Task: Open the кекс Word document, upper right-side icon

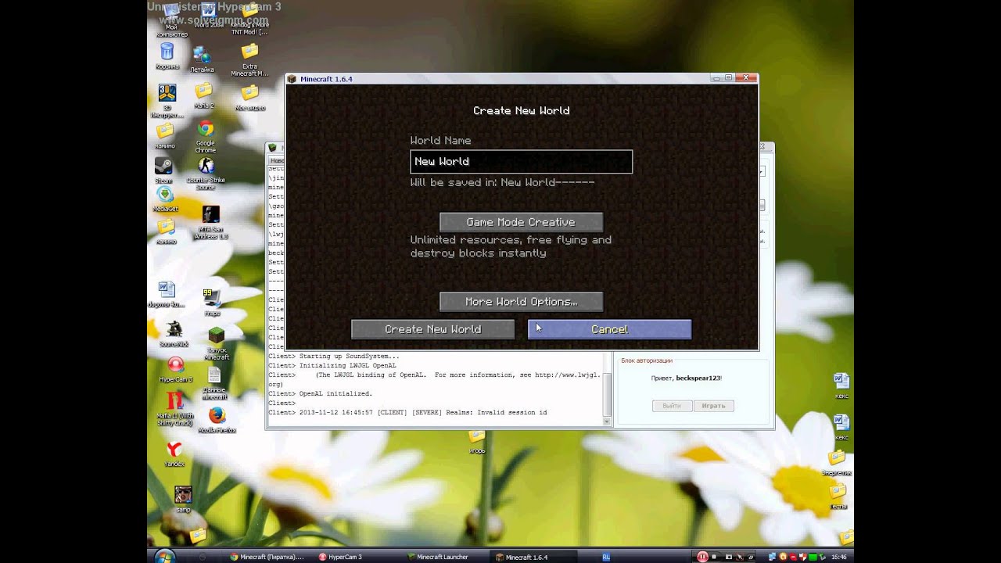Action: click(841, 386)
